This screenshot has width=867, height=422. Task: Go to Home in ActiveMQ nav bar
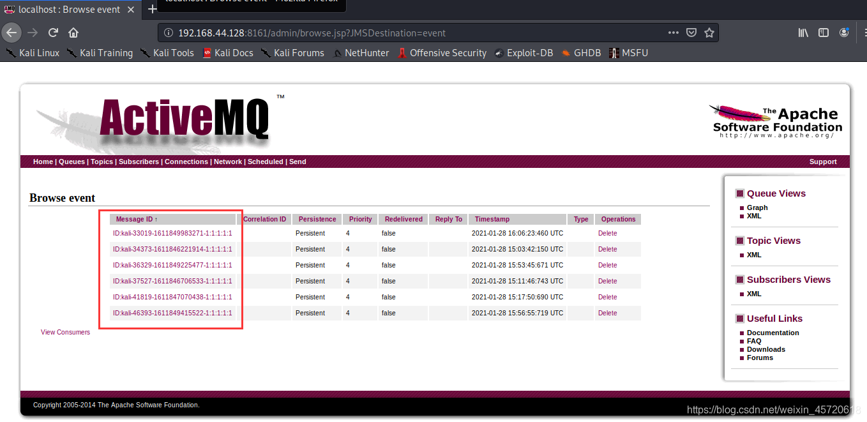coord(43,162)
